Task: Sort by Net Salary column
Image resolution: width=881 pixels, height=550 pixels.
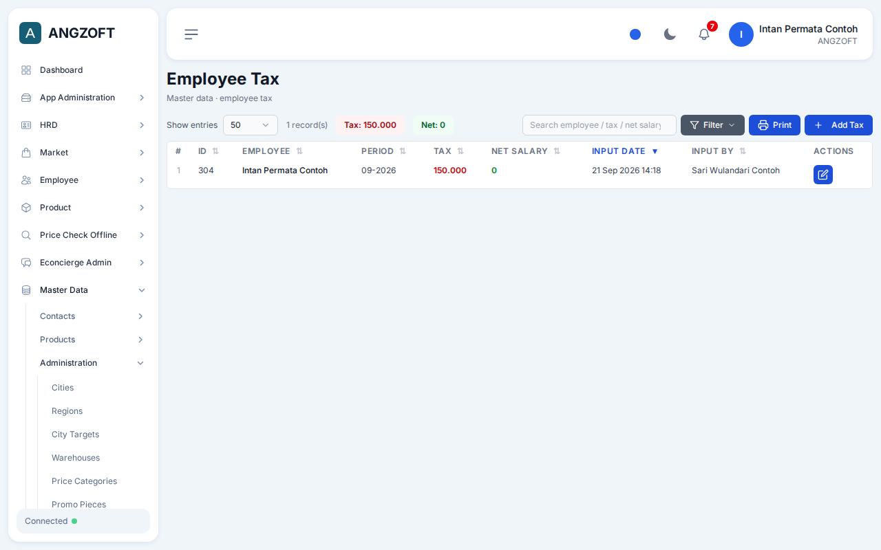Action: click(526, 151)
